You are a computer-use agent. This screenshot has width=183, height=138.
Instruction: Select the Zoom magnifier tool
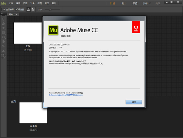[x=3, y=46]
